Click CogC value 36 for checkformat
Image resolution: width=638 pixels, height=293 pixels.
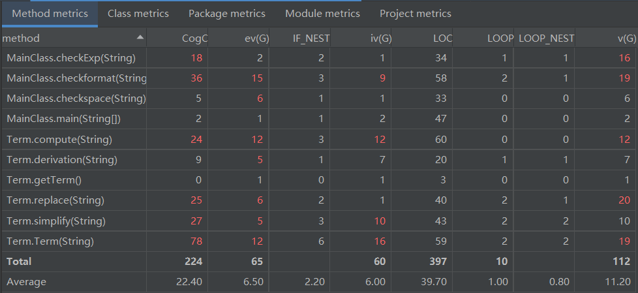[196, 78]
